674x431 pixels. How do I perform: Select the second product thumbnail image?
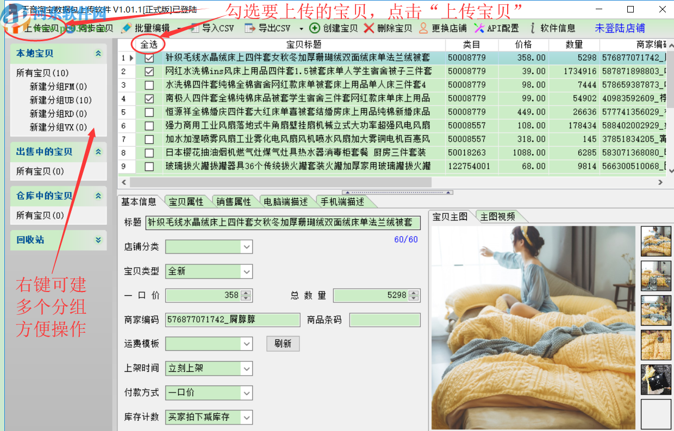(x=656, y=276)
